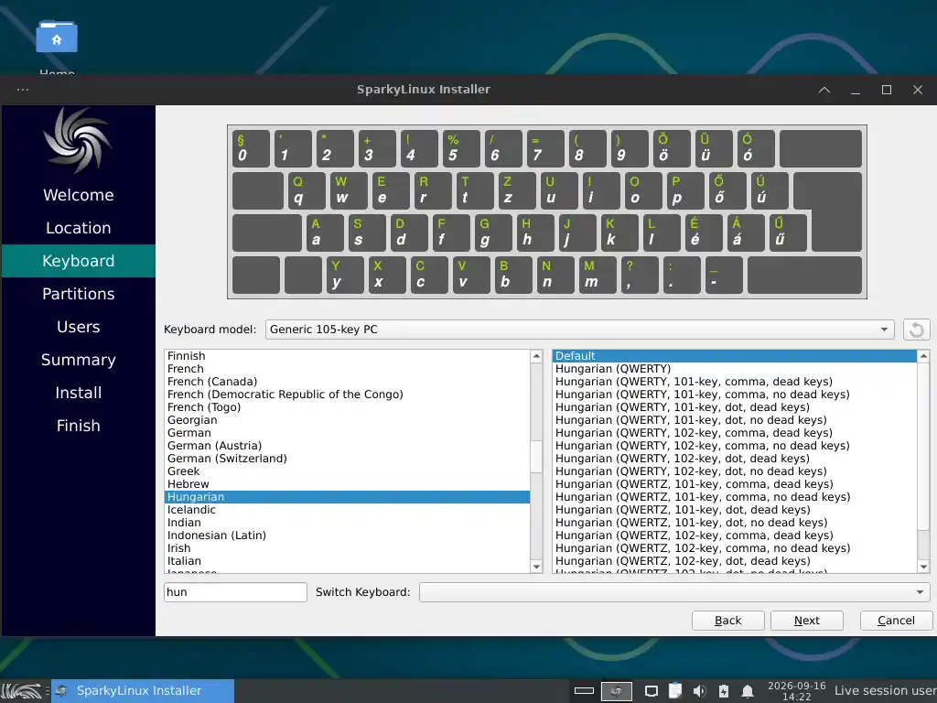937x703 pixels.
Task: Pick the Italian keyboard layout
Action: (x=347, y=561)
